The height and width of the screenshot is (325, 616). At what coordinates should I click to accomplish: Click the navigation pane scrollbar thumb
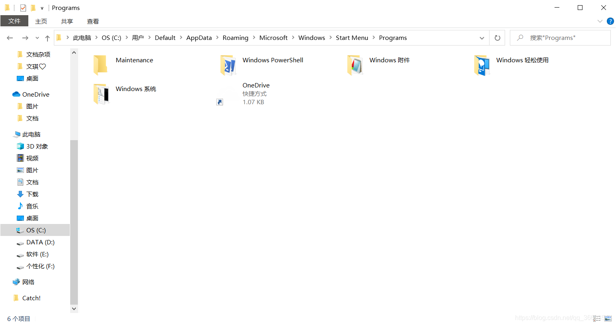pos(74,222)
